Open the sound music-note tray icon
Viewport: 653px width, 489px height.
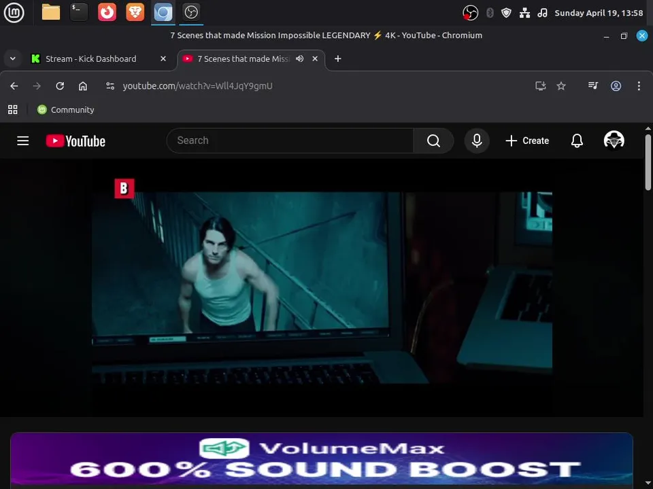coord(542,13)
